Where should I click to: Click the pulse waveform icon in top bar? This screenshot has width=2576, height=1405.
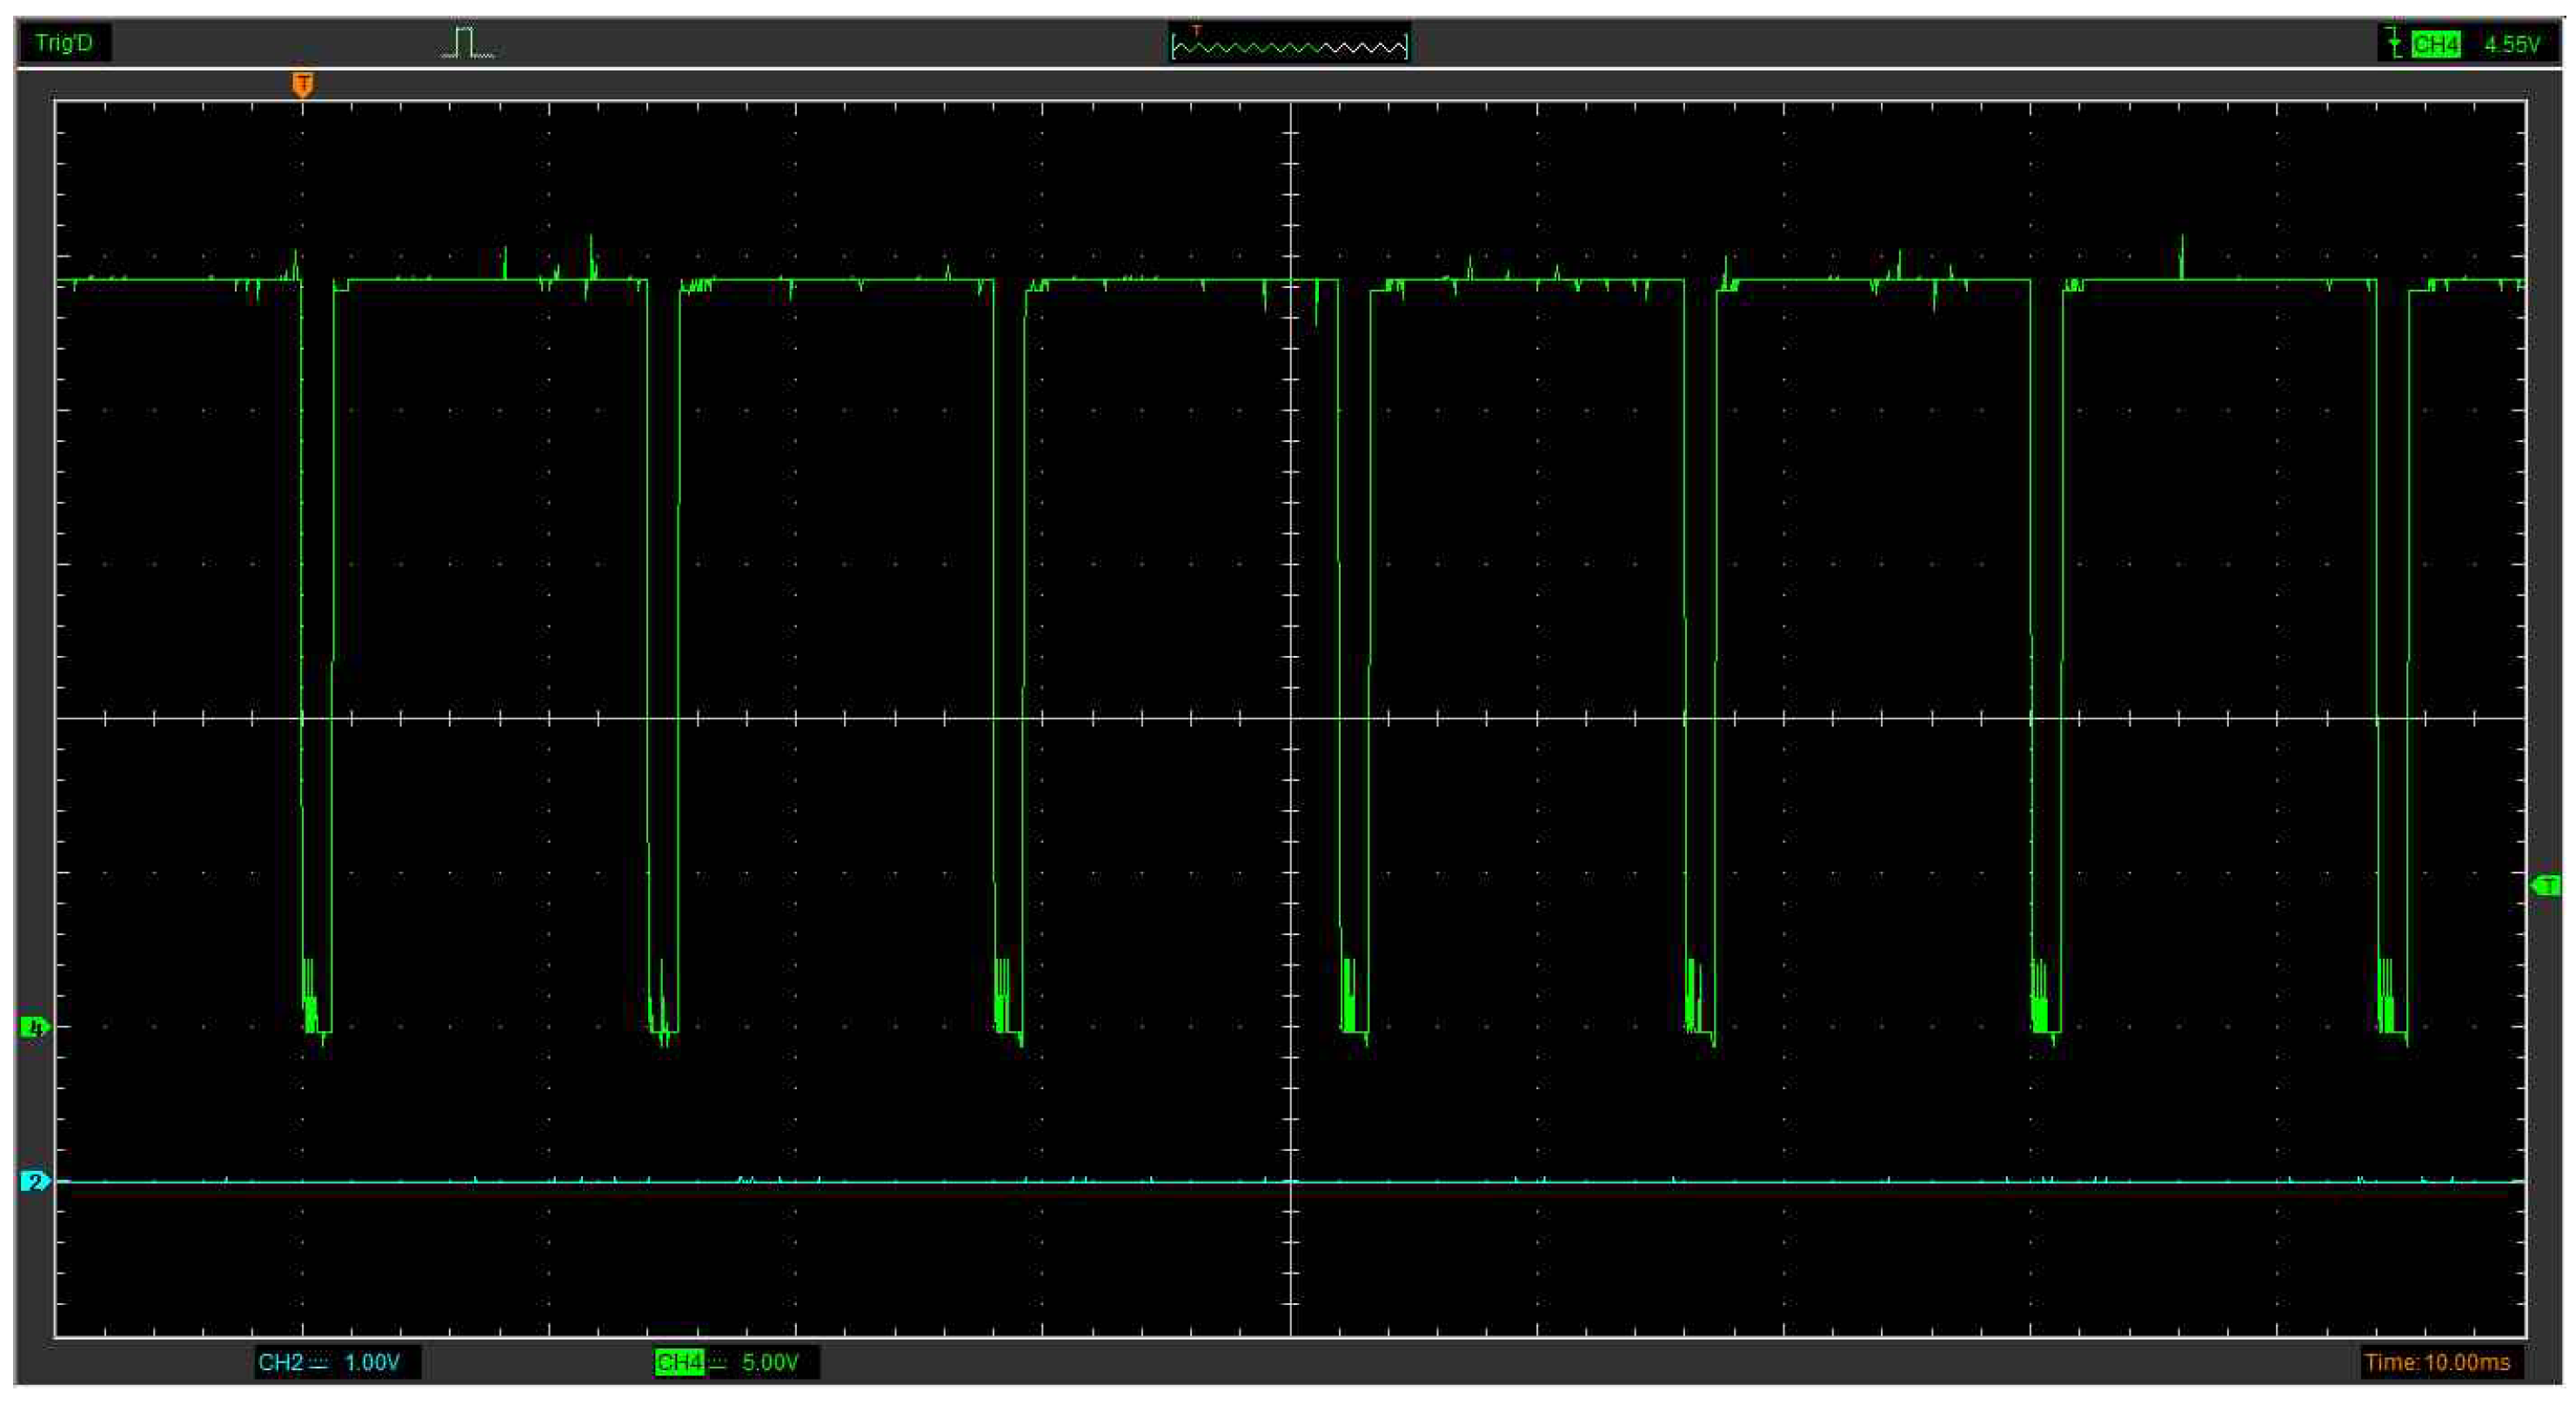[468, 43]
